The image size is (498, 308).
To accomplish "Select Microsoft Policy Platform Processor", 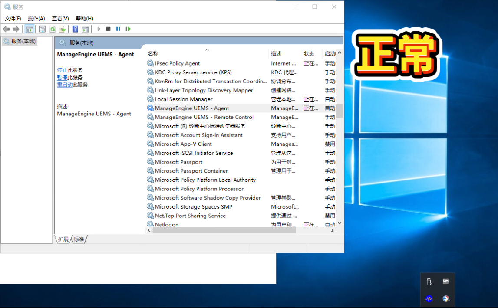I will 199,189.
